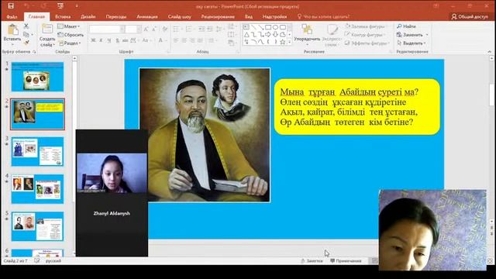
Task: Open the Макет layout dropdown
Action: tap(69, 26)
